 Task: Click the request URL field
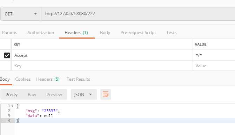[x=138, y=14]
